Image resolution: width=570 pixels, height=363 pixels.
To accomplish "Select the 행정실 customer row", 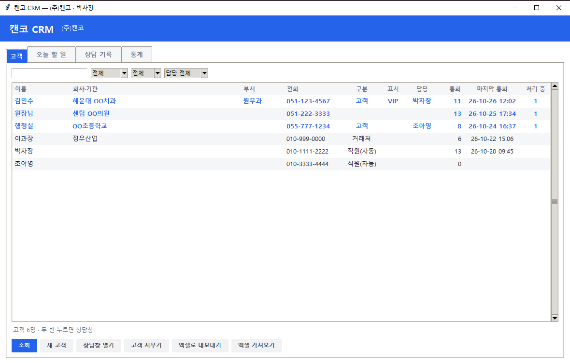I will point(281,126).
